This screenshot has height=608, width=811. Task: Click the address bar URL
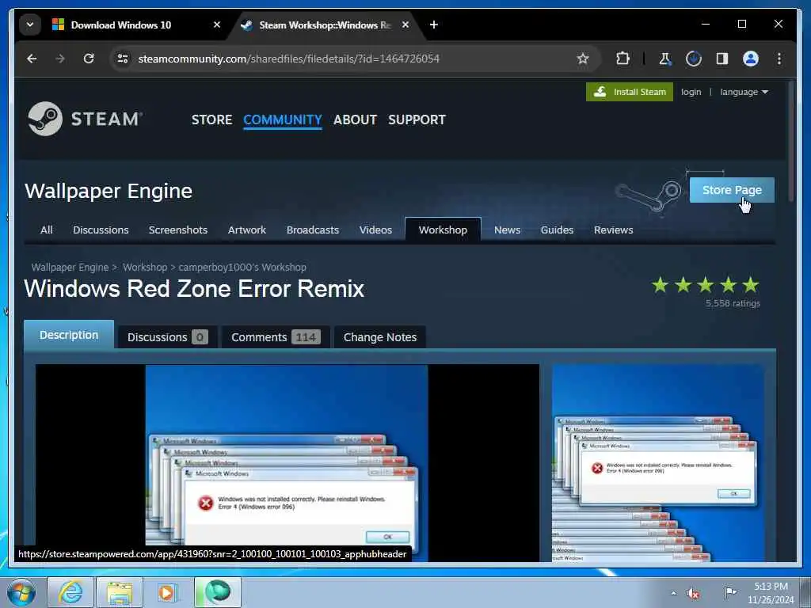coord(288,59)
